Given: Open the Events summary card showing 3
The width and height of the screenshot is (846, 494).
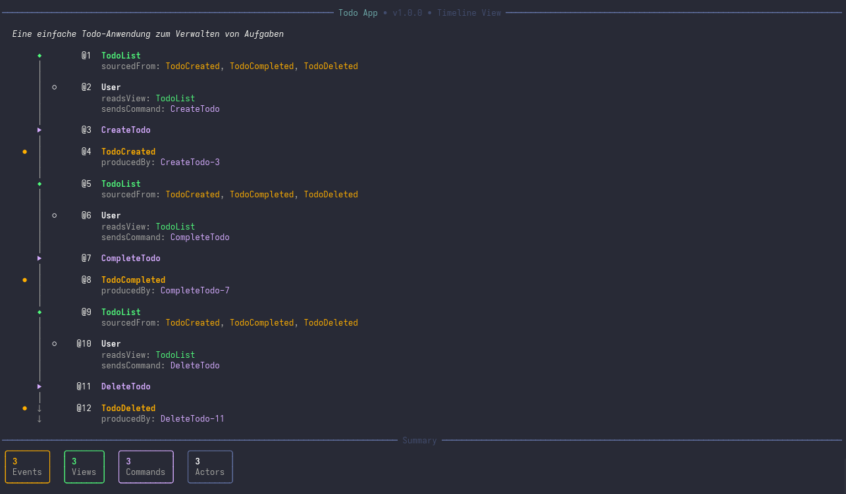Looking at the screenshot, I should (27, 466).
